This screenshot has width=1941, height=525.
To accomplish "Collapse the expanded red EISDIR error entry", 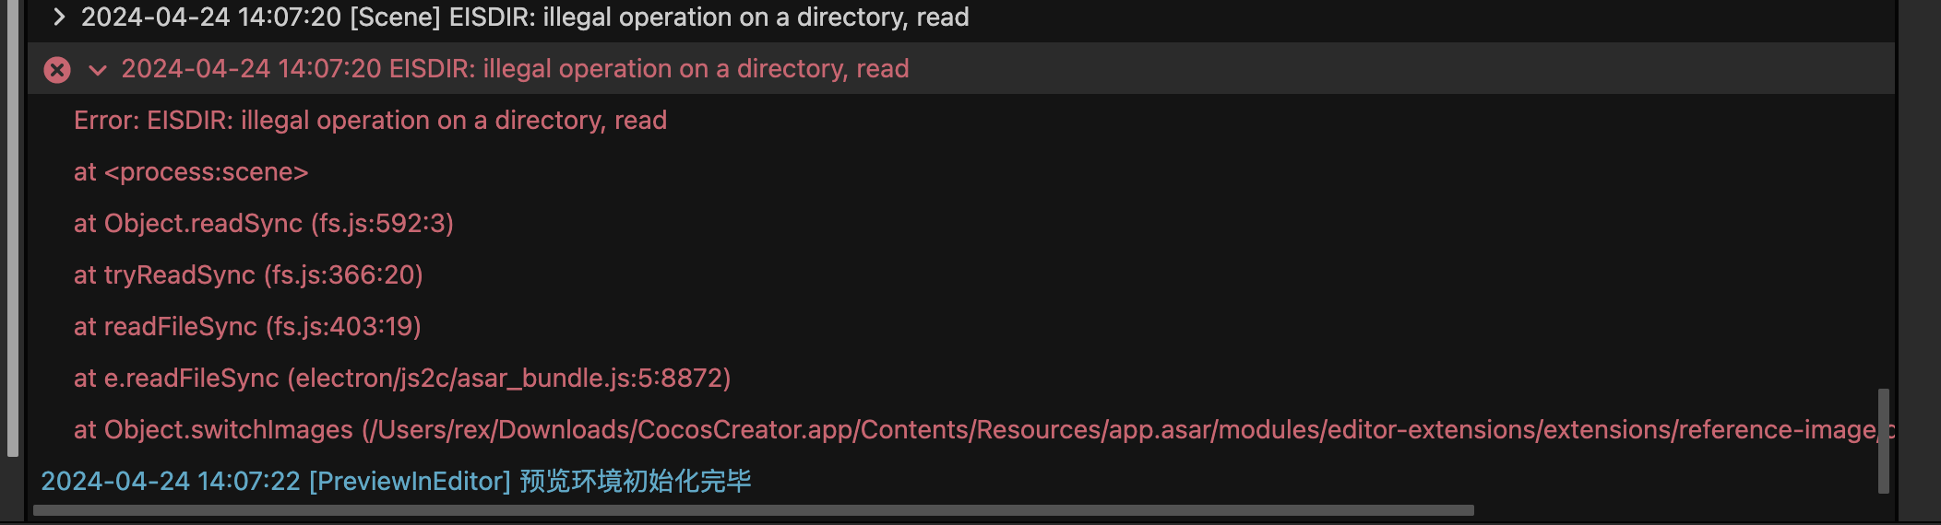I will click(97, 69).
